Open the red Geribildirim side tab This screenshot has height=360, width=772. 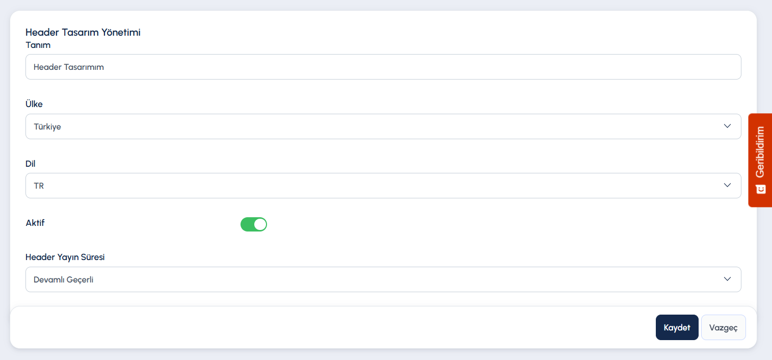coord(760,160)
